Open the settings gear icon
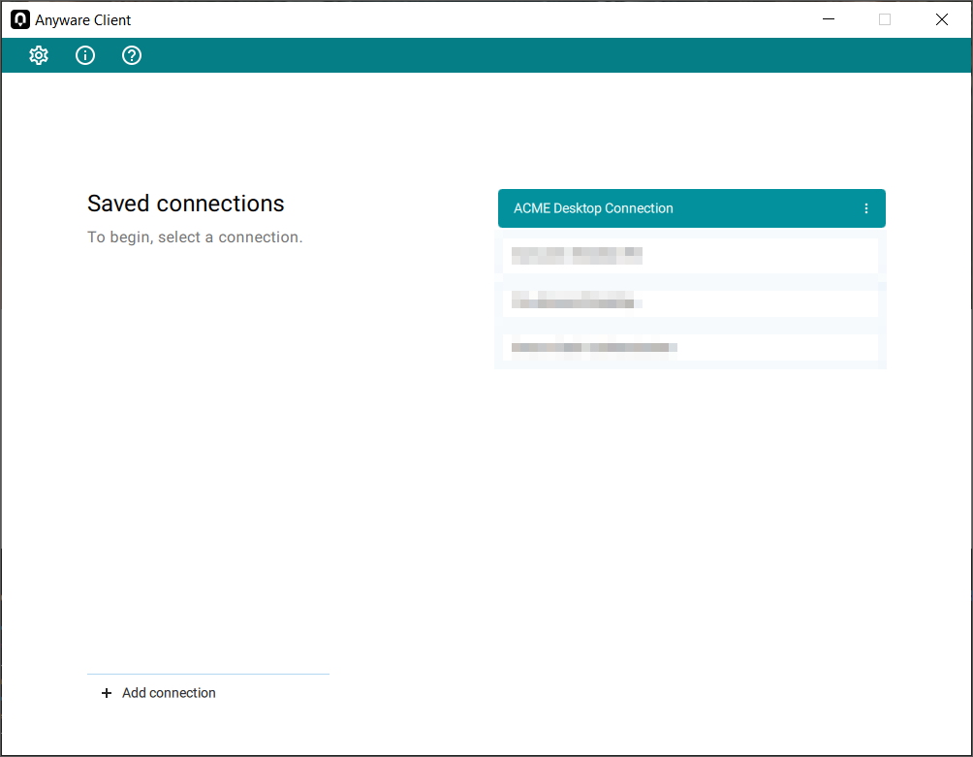The image size is (973, 757). [x=39, y=55]
